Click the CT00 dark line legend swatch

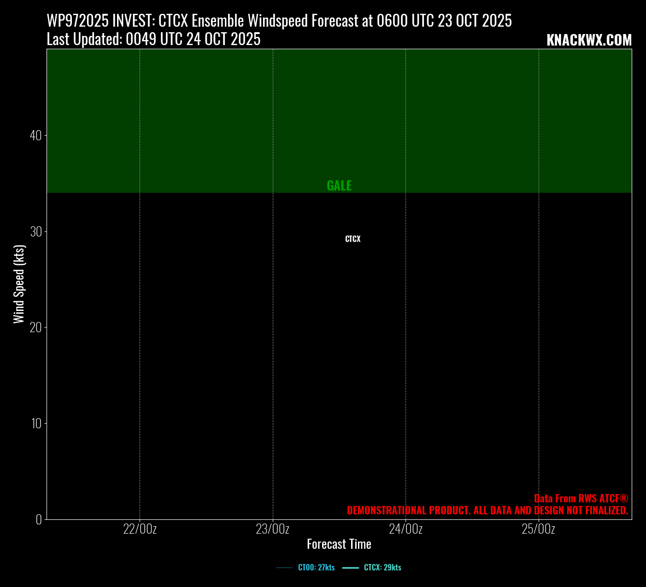[x=284, y=568]
